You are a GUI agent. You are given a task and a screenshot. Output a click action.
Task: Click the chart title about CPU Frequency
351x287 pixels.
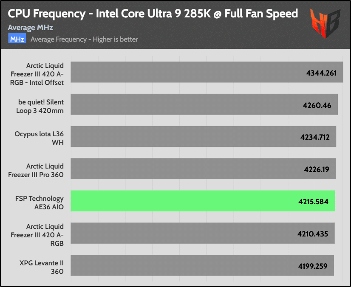(x=153, y=14)
